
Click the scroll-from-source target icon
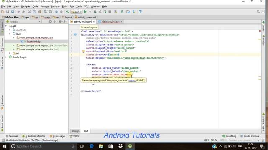click(x=50, y=22)
